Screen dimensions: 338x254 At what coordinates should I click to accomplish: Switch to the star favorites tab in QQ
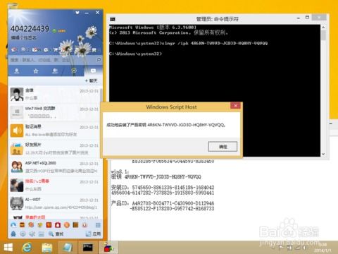[36, 71]
